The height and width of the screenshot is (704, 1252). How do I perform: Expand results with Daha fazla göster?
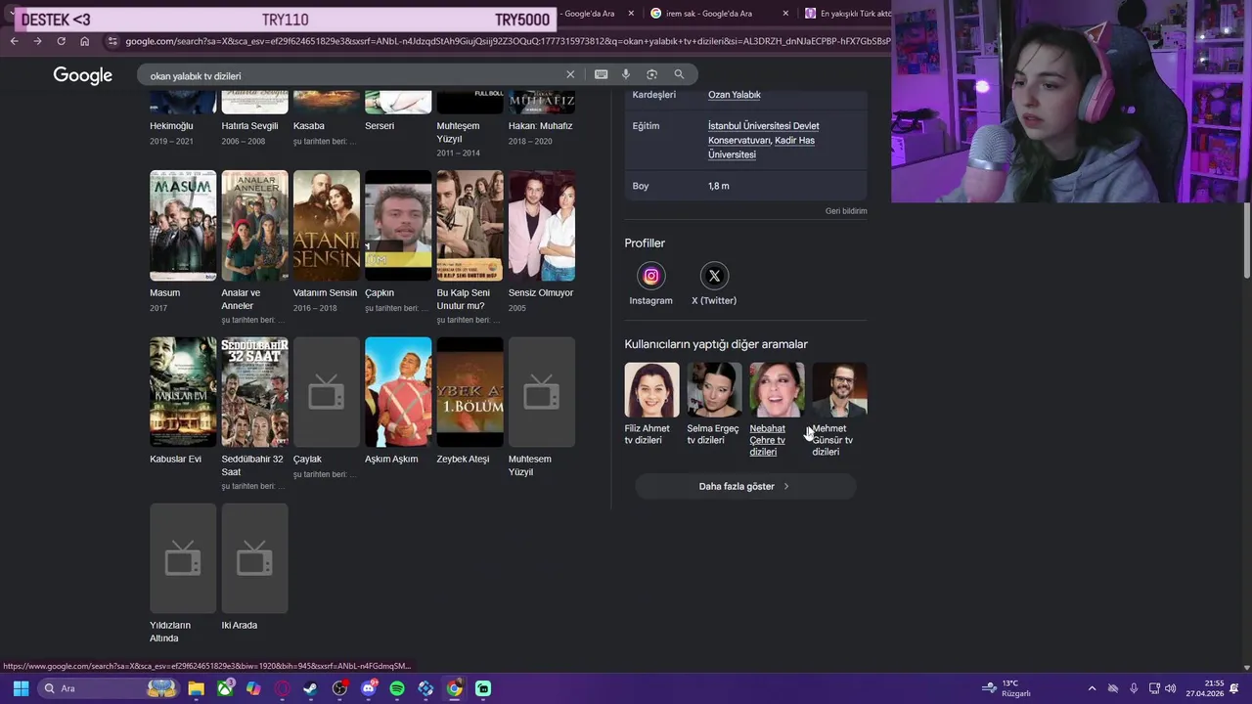[x=744, y=486]
